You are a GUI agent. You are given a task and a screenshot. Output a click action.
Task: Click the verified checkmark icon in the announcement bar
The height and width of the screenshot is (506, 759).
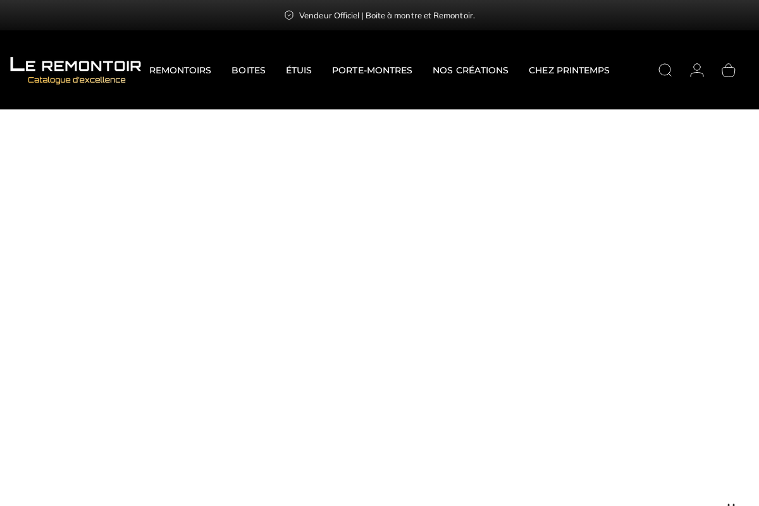(x=289, y=15)
